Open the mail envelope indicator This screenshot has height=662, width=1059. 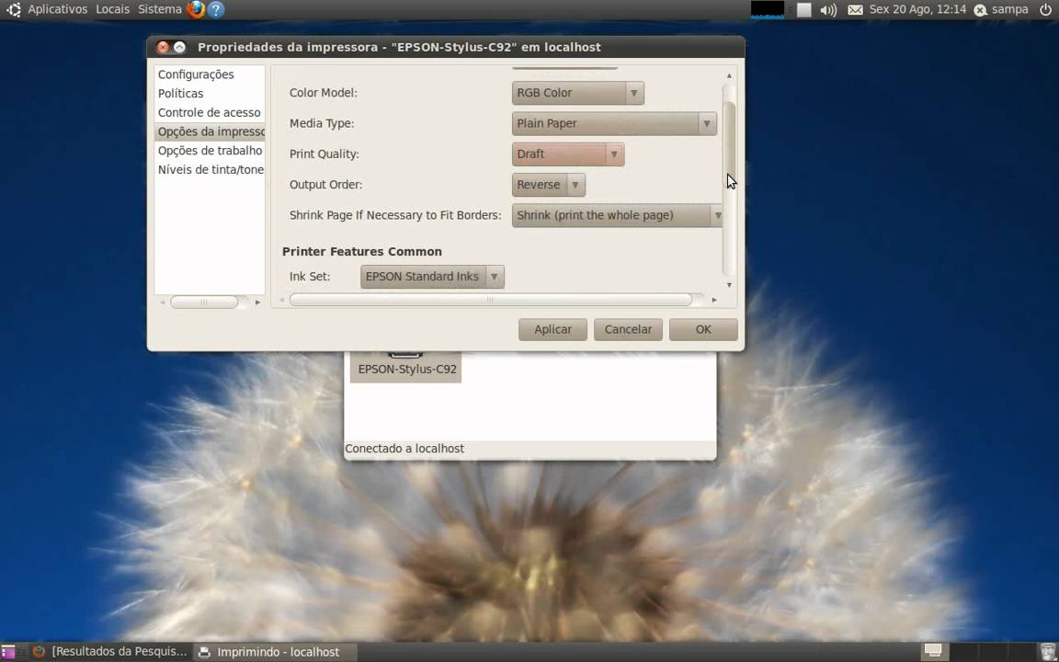click(x=855, y=10)
